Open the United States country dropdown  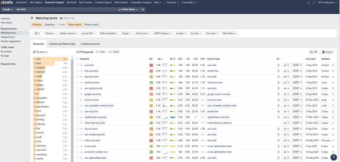point(128,9)
